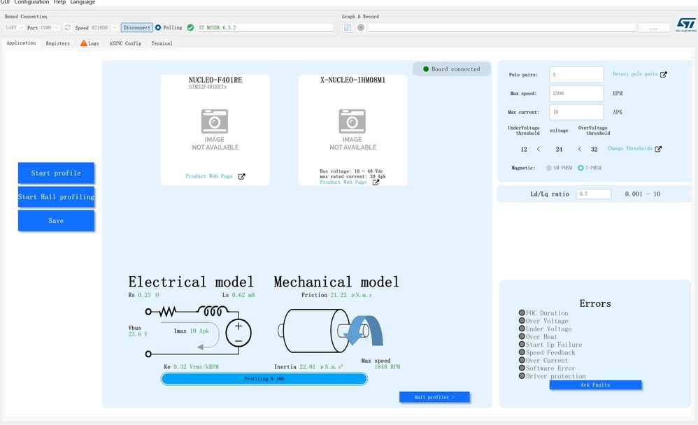Click the Software Error indicator
Image resolution: width=698 pixels, height=425 pixels.
pos(522,368)
